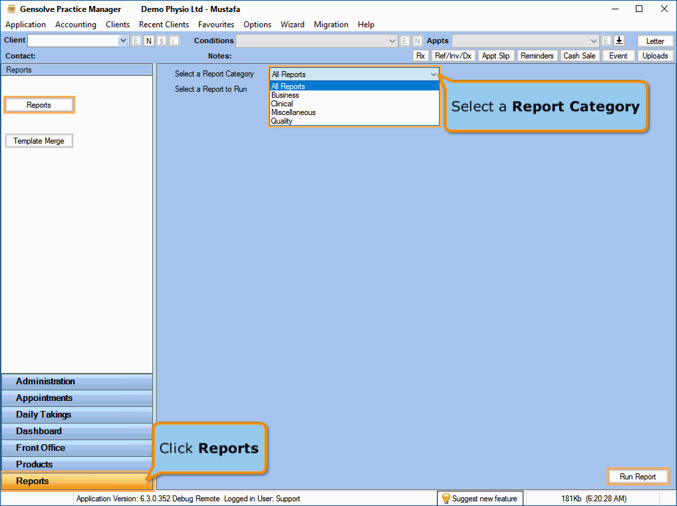
Task: Select Quality report category
Action: pyautogui.click(x=354, y=121)
